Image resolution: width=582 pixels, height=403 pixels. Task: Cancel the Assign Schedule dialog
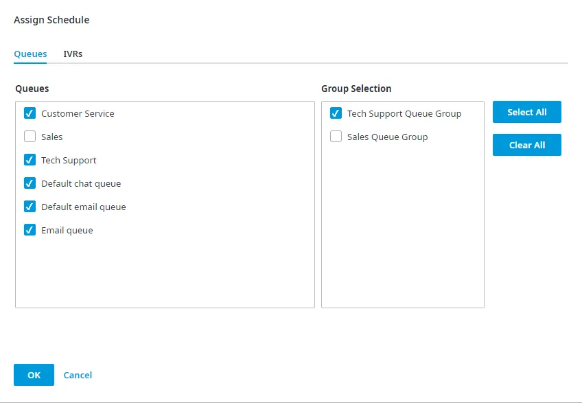tap(78, 375)
